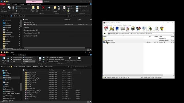Expand the Hier (8) group
This screenshot has width=184, height=103.
23,27
